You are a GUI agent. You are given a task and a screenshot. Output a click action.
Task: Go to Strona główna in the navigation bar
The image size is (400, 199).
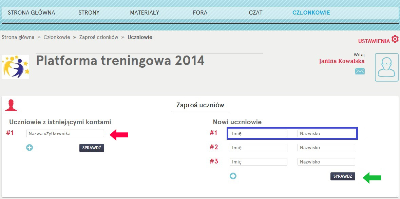coord(31,13)
